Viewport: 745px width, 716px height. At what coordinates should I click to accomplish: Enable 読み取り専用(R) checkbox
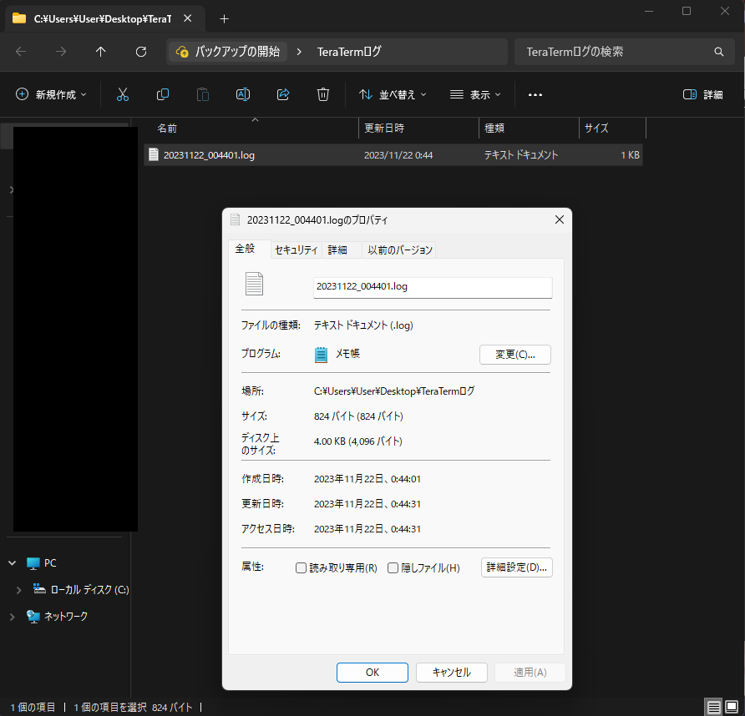click(301, 567)
